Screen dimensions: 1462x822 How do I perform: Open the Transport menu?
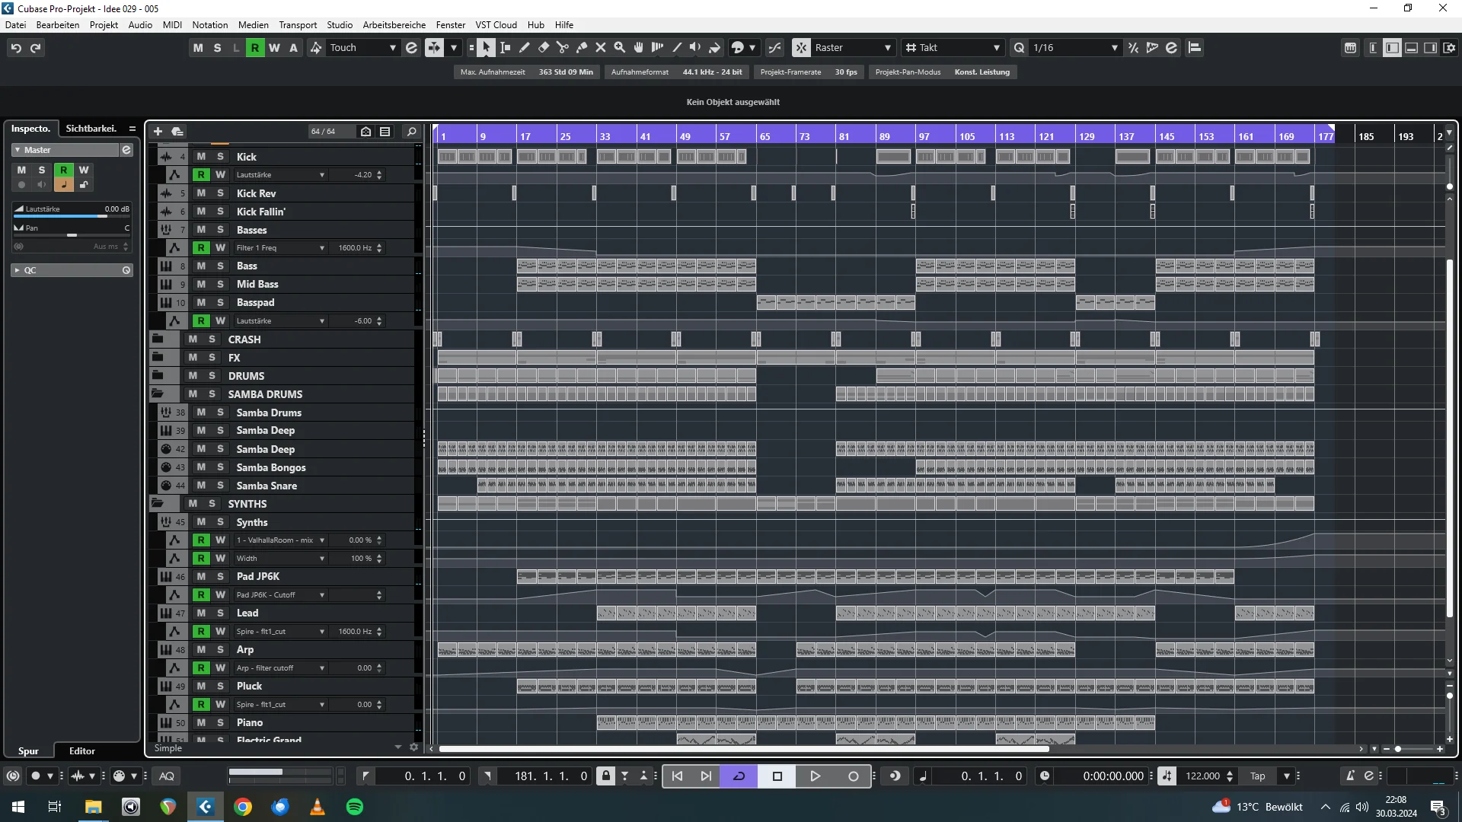click(x=297, y=25)
